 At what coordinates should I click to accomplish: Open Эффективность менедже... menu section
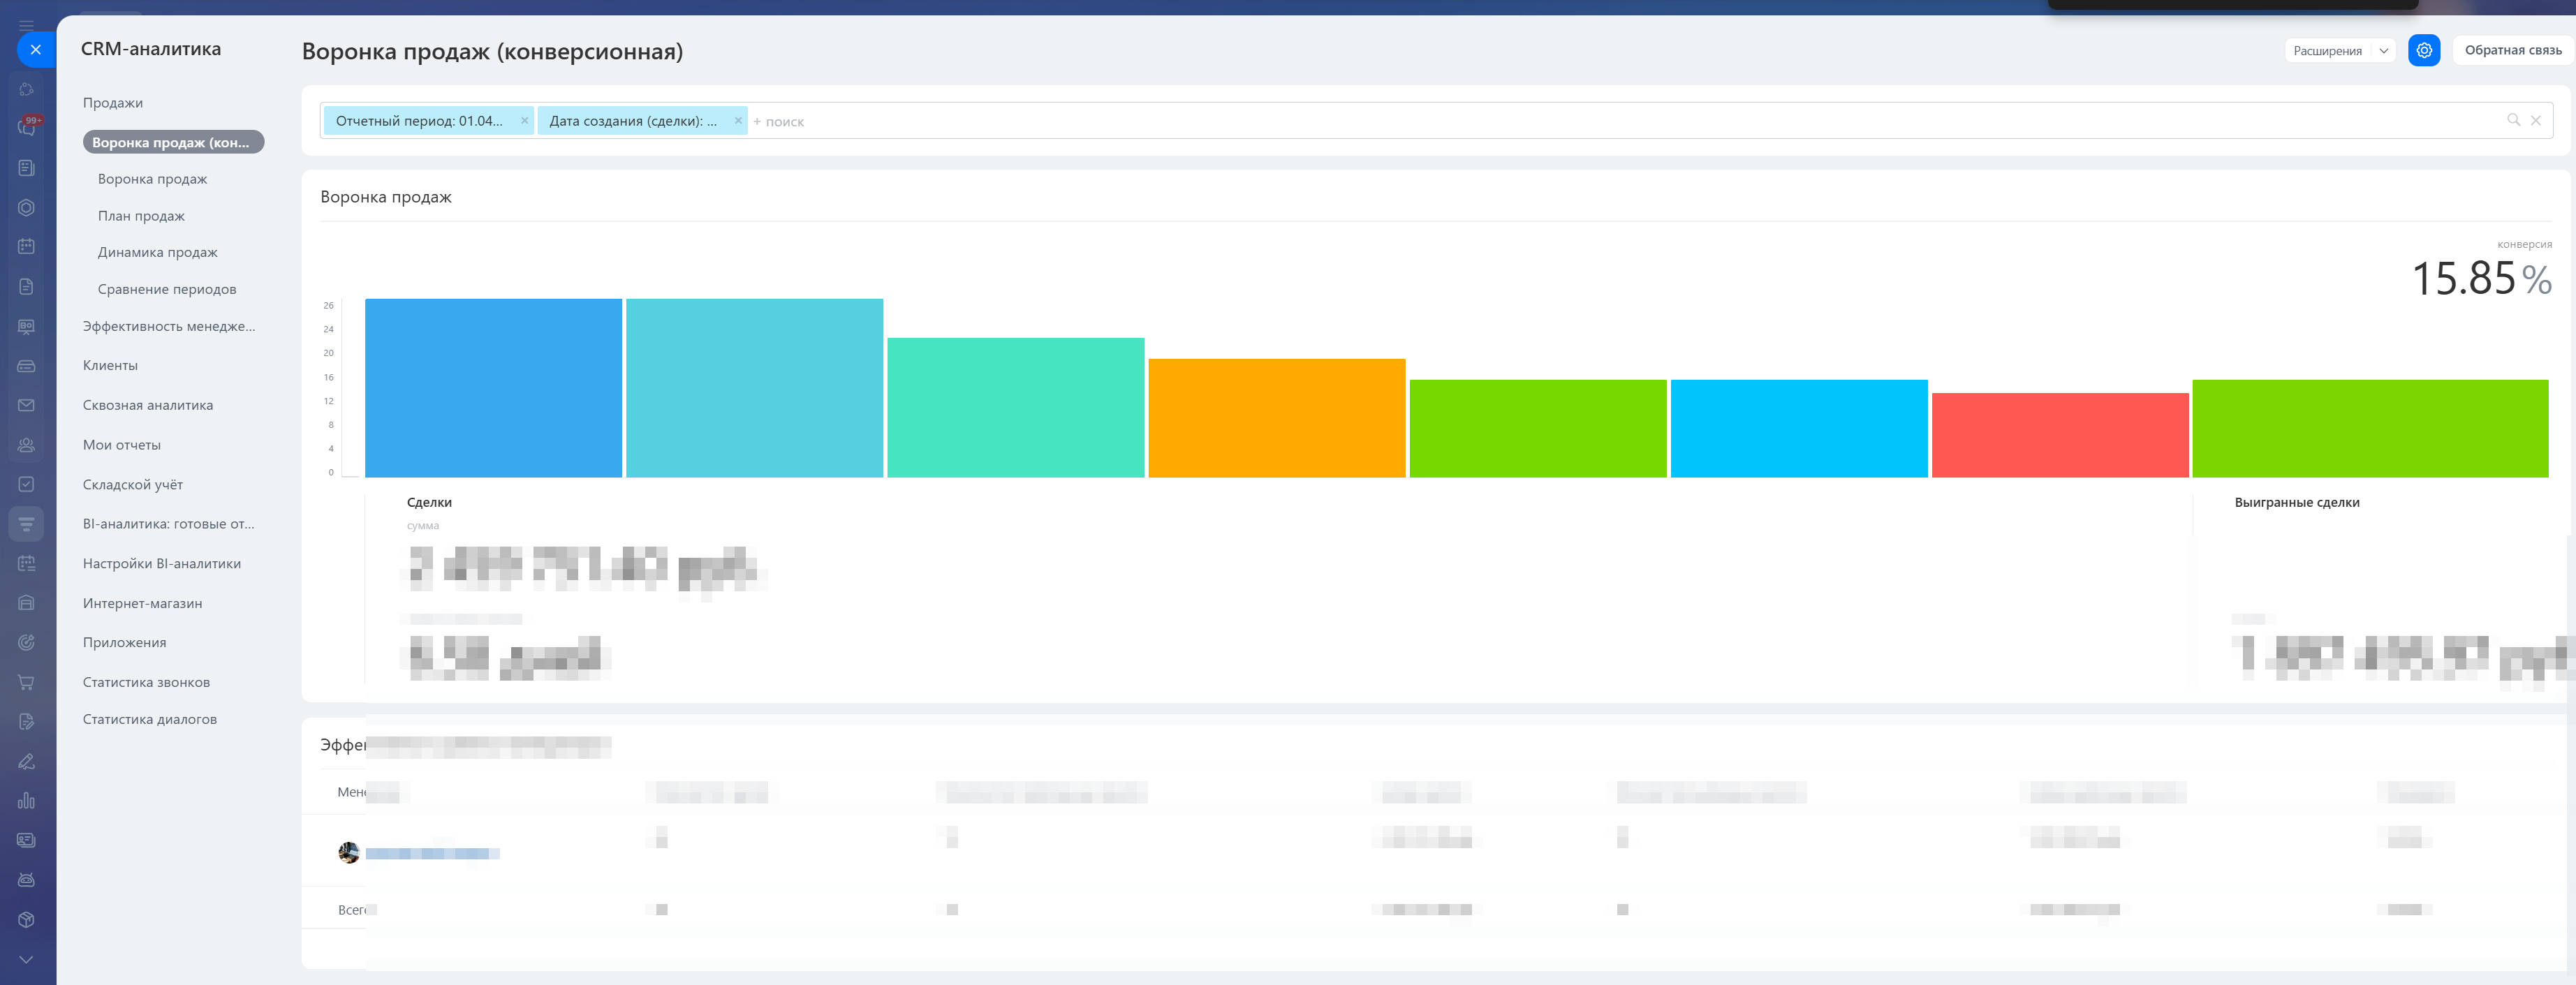[169, 326]
